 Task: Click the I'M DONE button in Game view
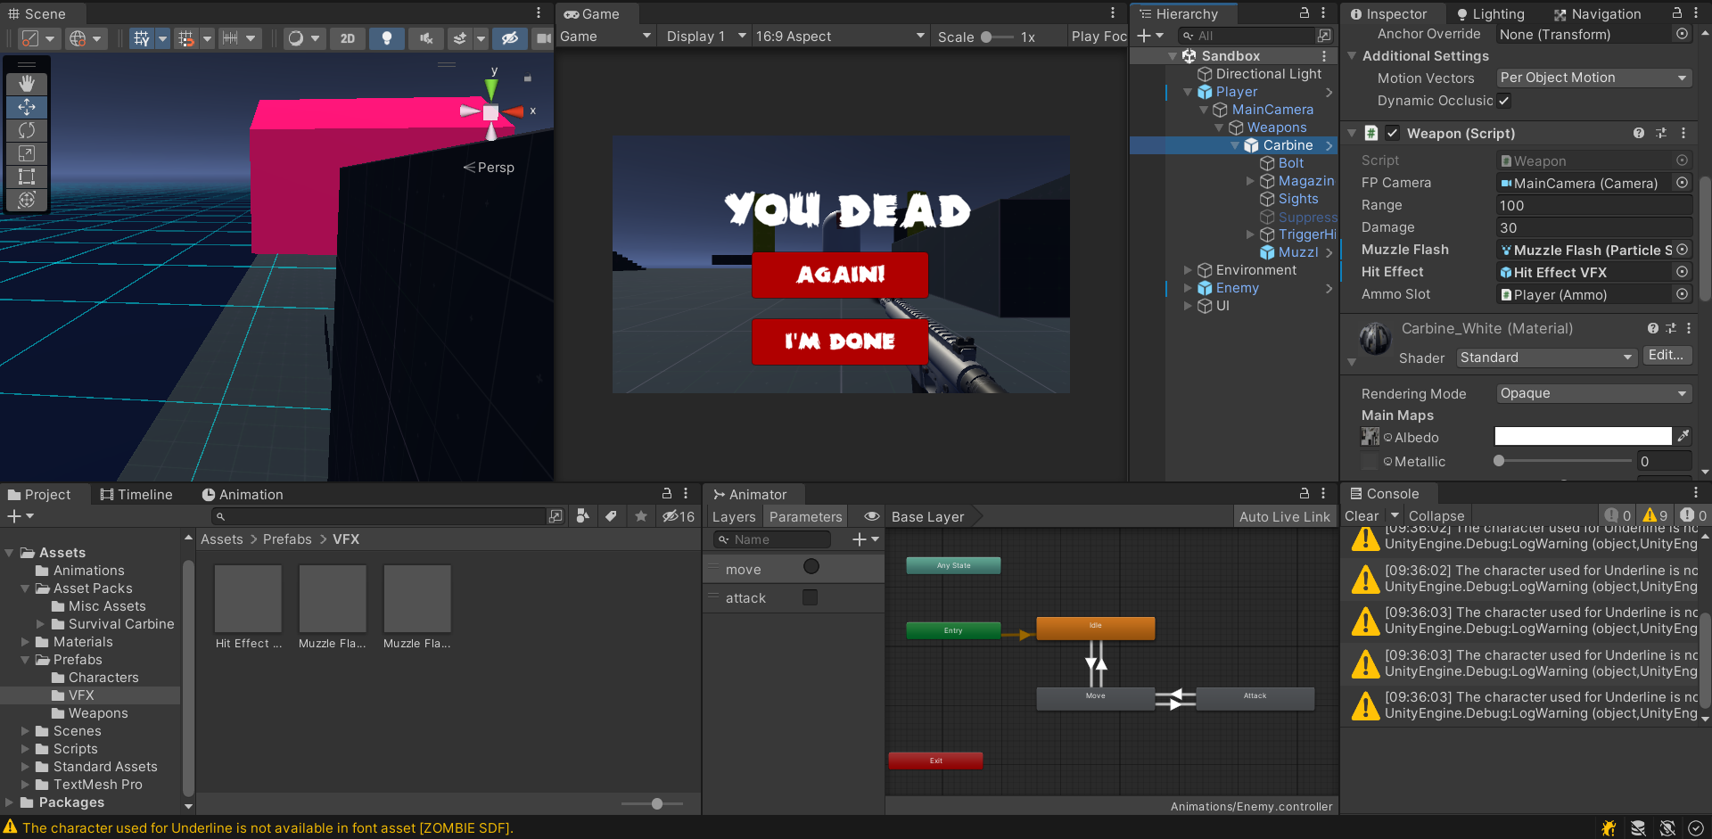click(x=840, y=341)
